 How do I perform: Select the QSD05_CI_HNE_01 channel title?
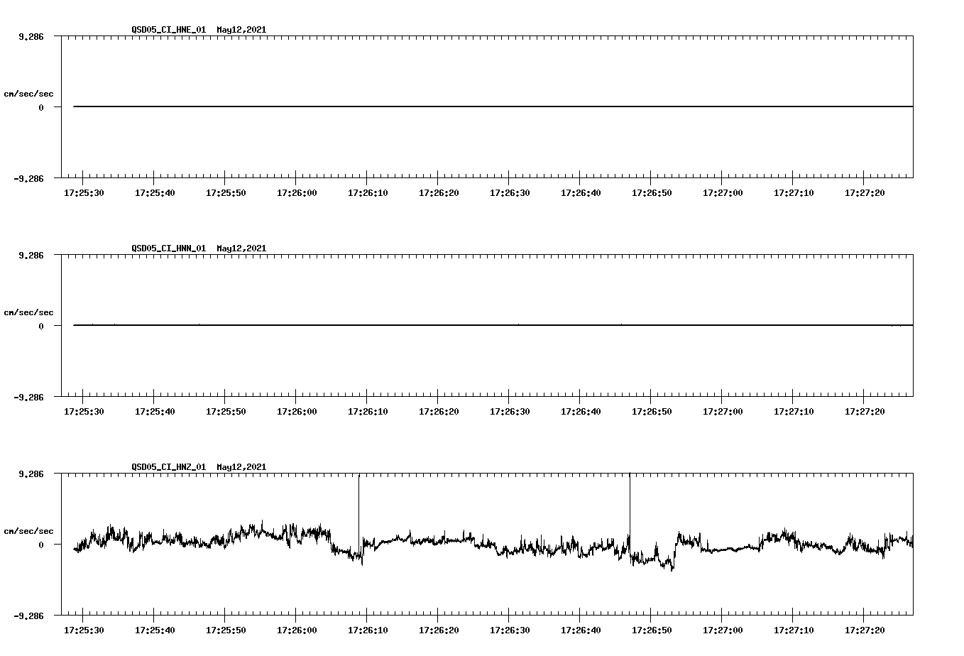pos(168,31)
